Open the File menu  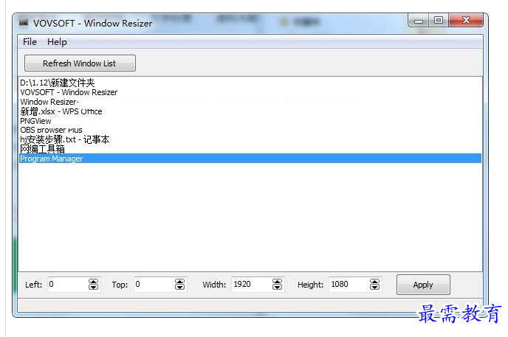point(30,42)
